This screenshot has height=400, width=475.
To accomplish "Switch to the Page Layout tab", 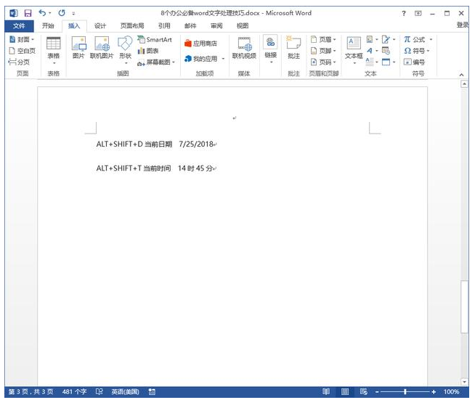I will (132, 25).
